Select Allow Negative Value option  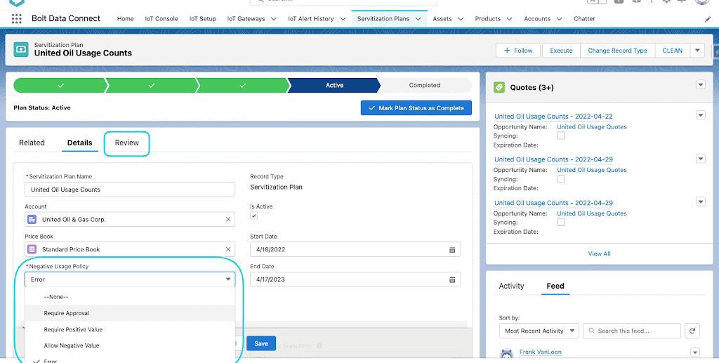(x=130, y=345)
